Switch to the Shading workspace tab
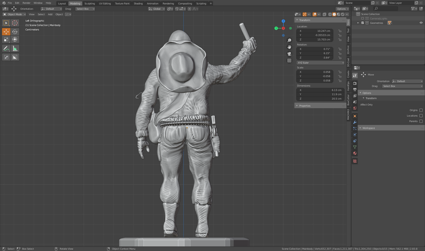This screenshot has height=251, width=425. [138, 3]
